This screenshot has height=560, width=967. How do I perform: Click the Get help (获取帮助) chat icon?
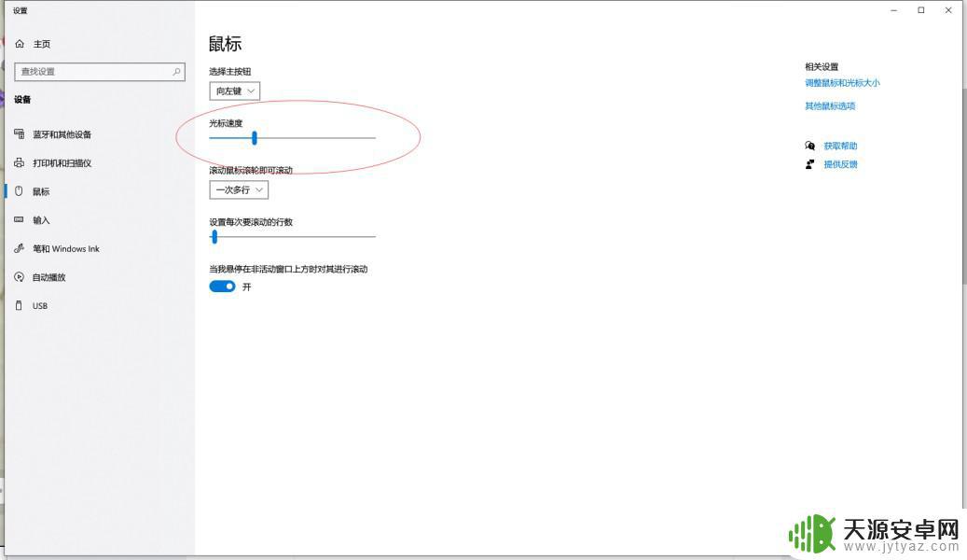(809, 146)
